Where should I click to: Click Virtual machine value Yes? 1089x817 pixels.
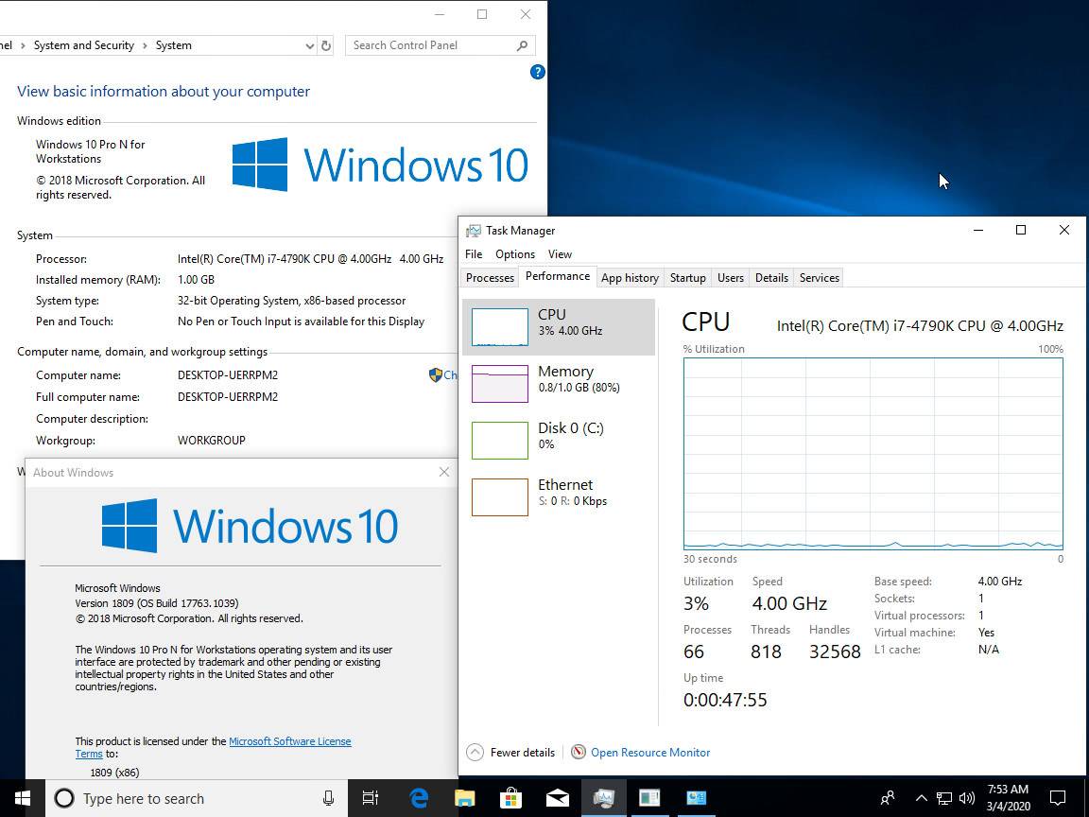pos(986,633)
